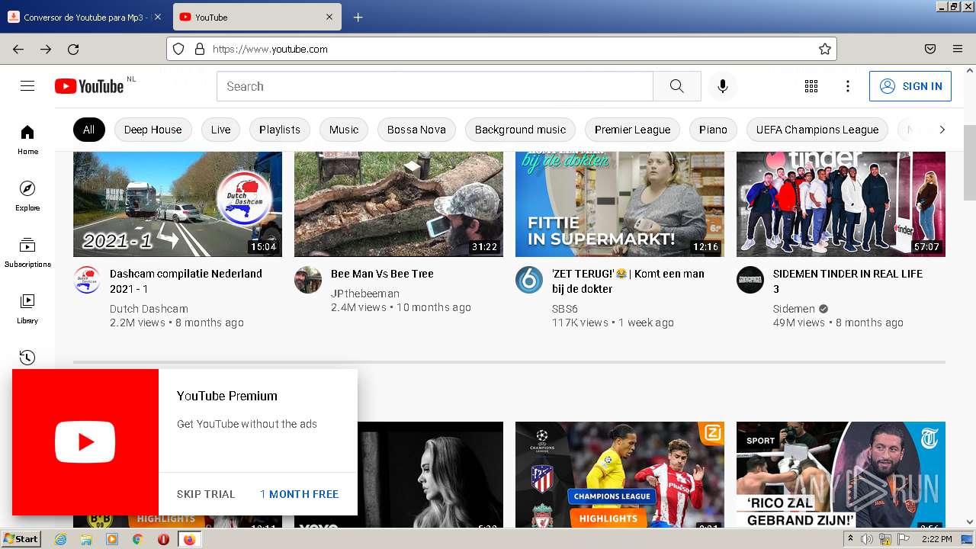Open Dutch Dashcam channel avatar

coord(87,280)
